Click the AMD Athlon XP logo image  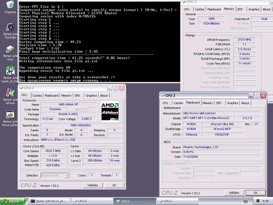[110, 112]
